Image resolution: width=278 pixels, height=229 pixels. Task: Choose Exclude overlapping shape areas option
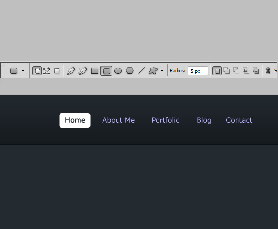256,71
